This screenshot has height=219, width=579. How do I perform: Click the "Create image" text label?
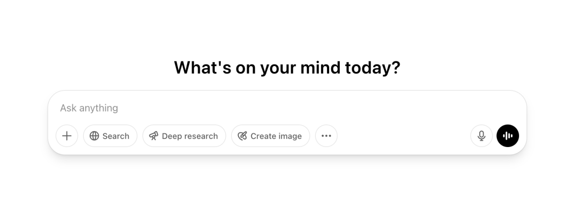pos(276,136)
